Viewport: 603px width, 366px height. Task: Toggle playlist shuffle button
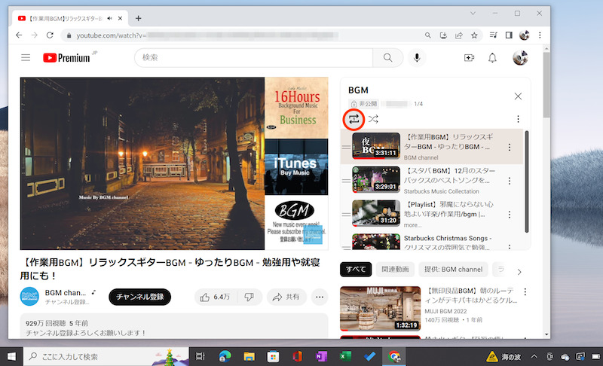(373, 119)
